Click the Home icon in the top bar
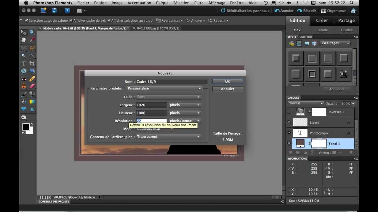Viewport: 378px width, 212px height. click(x=353, y=11)
